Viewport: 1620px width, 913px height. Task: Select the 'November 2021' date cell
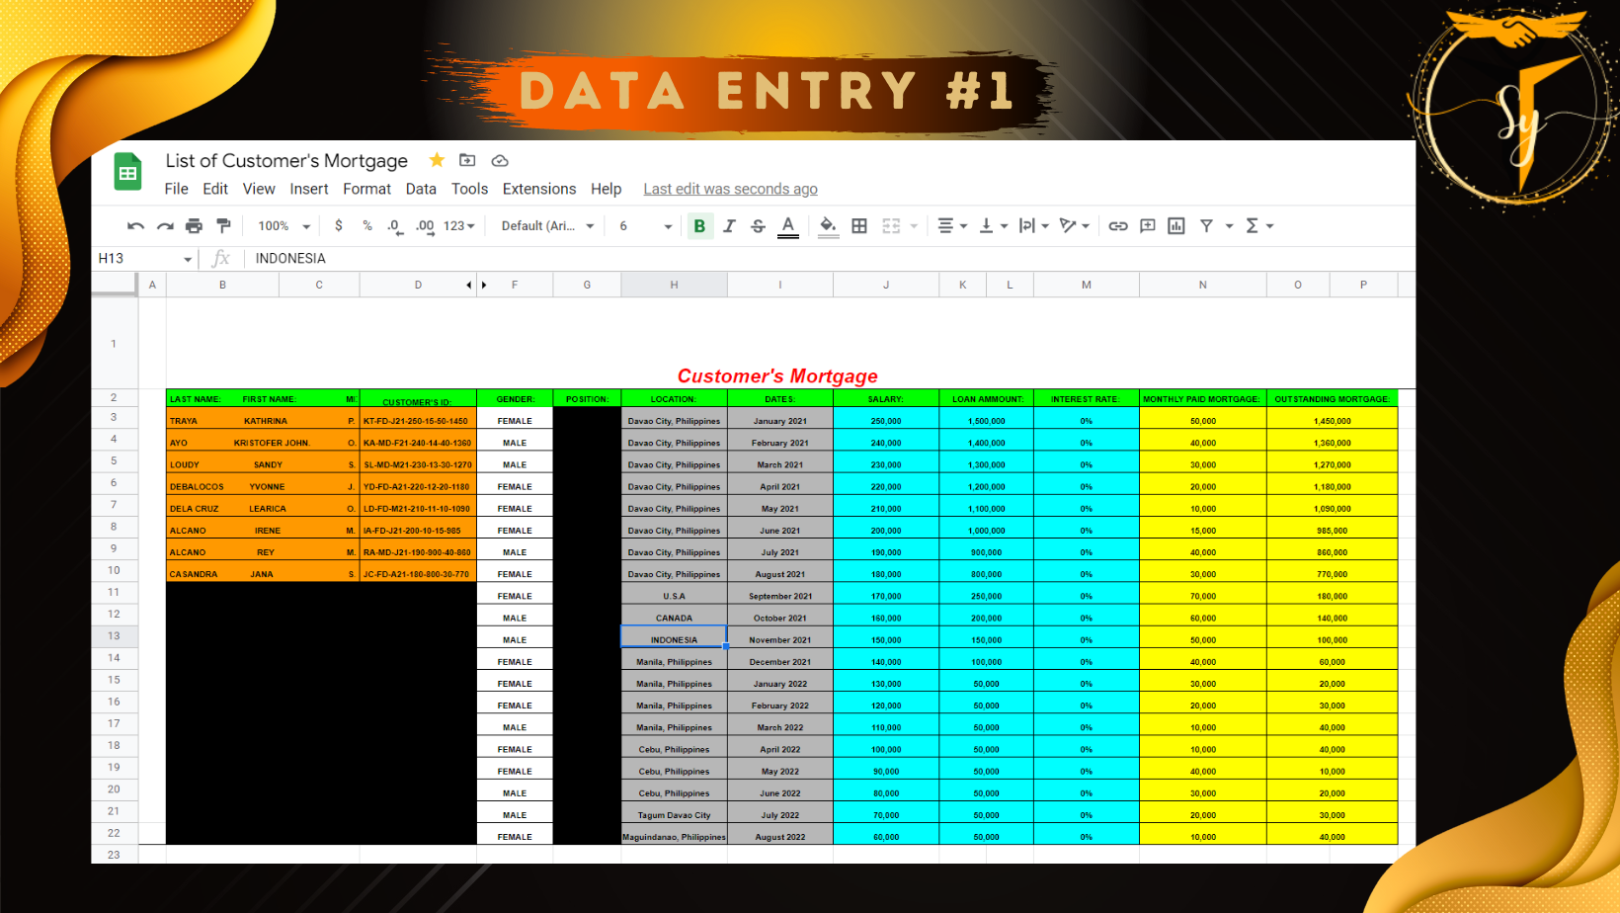pyautogui.click(x=780, y=636)
